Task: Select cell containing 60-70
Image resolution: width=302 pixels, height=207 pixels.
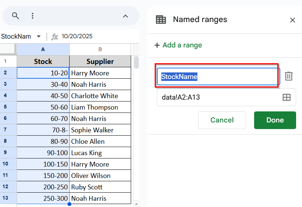Action: (43, 118)
